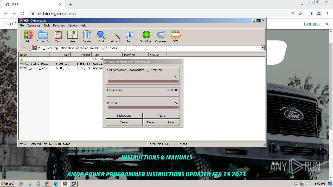Open the Favorites menu
333x187 pixels.
pos(59,25)
